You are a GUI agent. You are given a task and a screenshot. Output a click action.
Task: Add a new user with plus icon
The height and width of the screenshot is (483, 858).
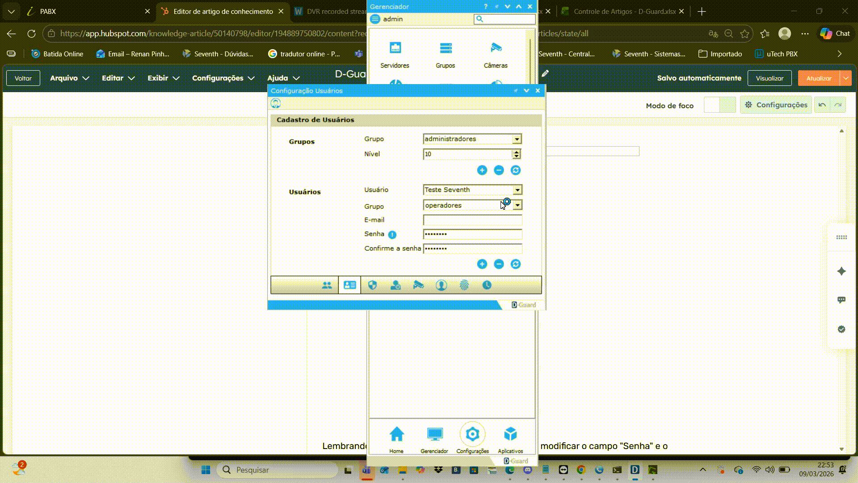[482, 264]
